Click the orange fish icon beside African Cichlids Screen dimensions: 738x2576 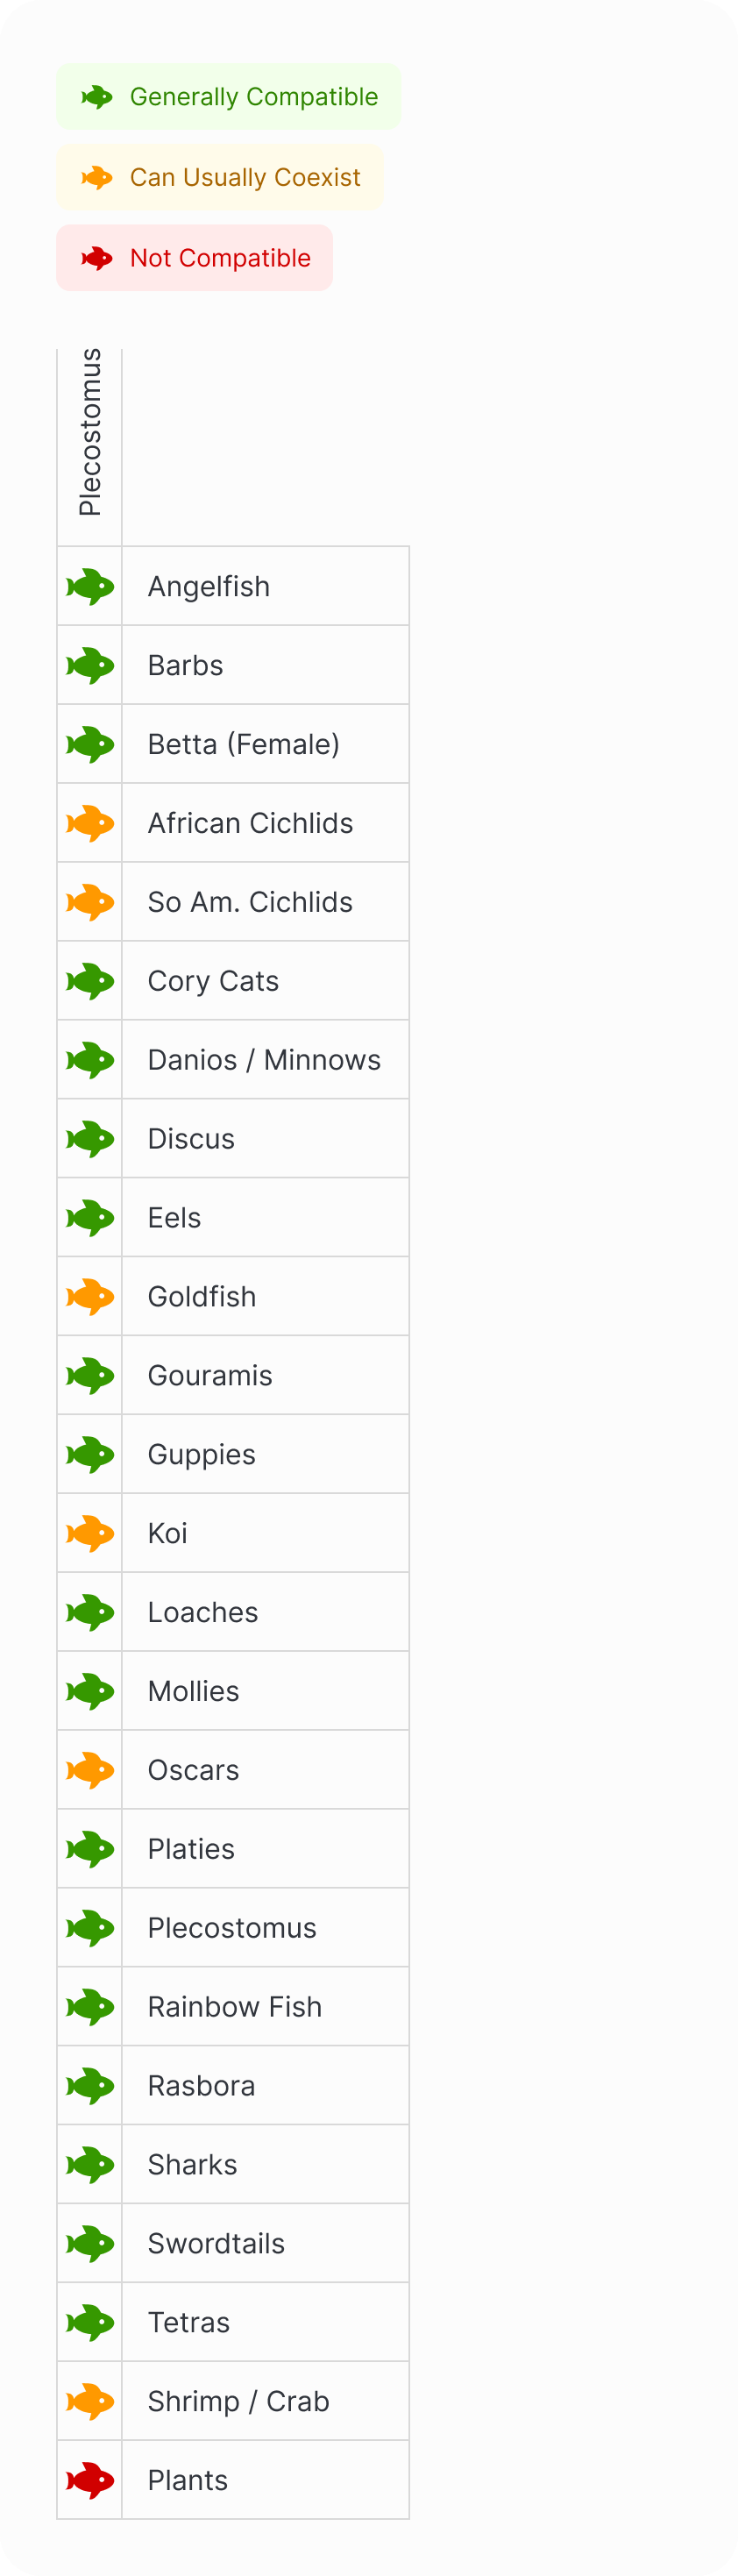pyautogui.click(x=90, y=824)
